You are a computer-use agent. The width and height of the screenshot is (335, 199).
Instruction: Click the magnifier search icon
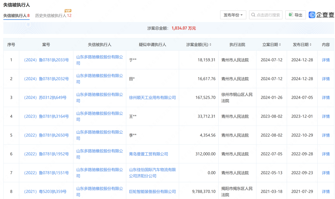tap(253, 15)
